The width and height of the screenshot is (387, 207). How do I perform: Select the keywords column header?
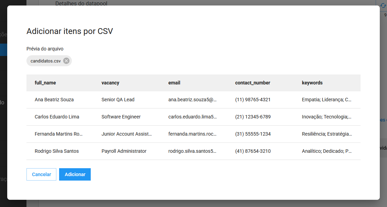(x=312, y=83)
